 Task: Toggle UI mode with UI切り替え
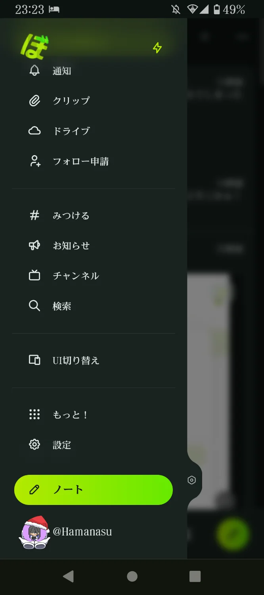(75, 360)
